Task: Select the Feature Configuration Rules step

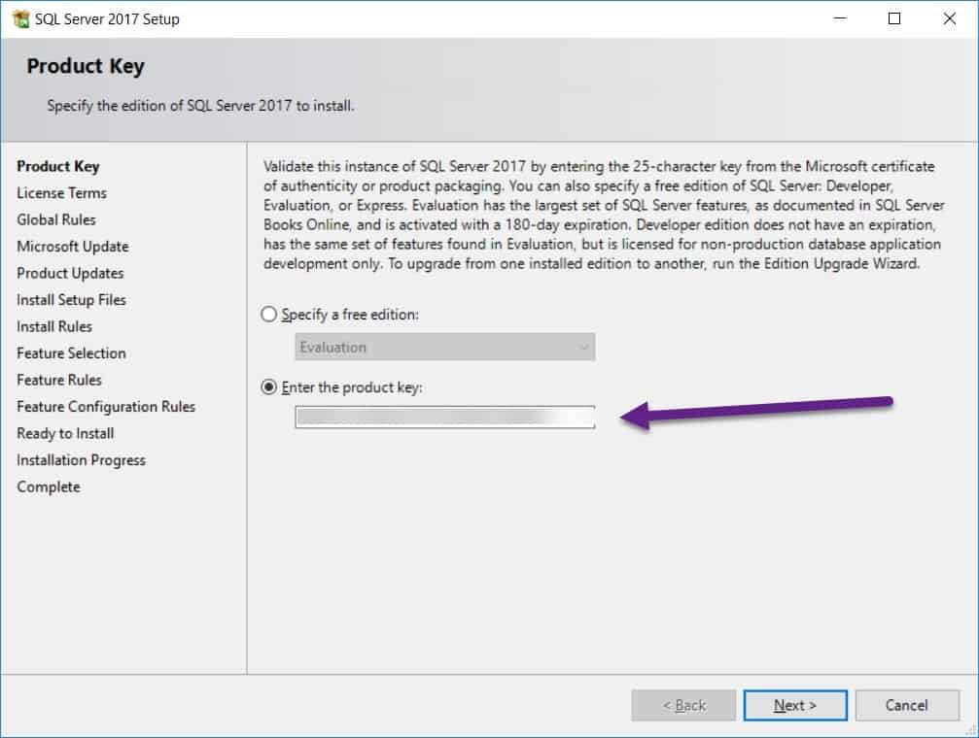Action: (106, 407)
